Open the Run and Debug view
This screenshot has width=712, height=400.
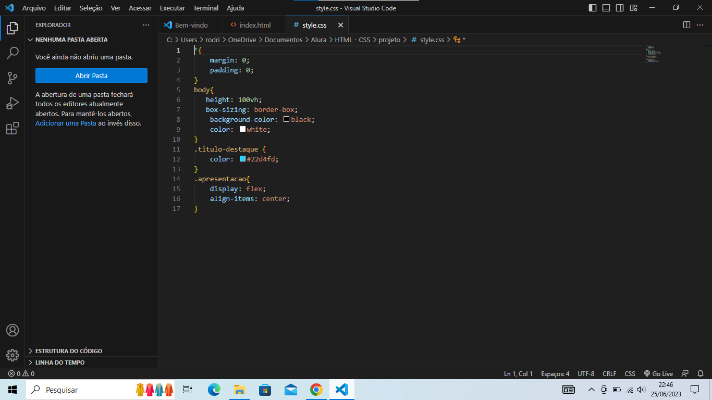pyautogui.click(x=13, y=103)
